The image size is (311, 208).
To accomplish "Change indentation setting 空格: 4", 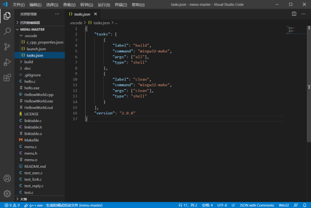I will point(207,205).
